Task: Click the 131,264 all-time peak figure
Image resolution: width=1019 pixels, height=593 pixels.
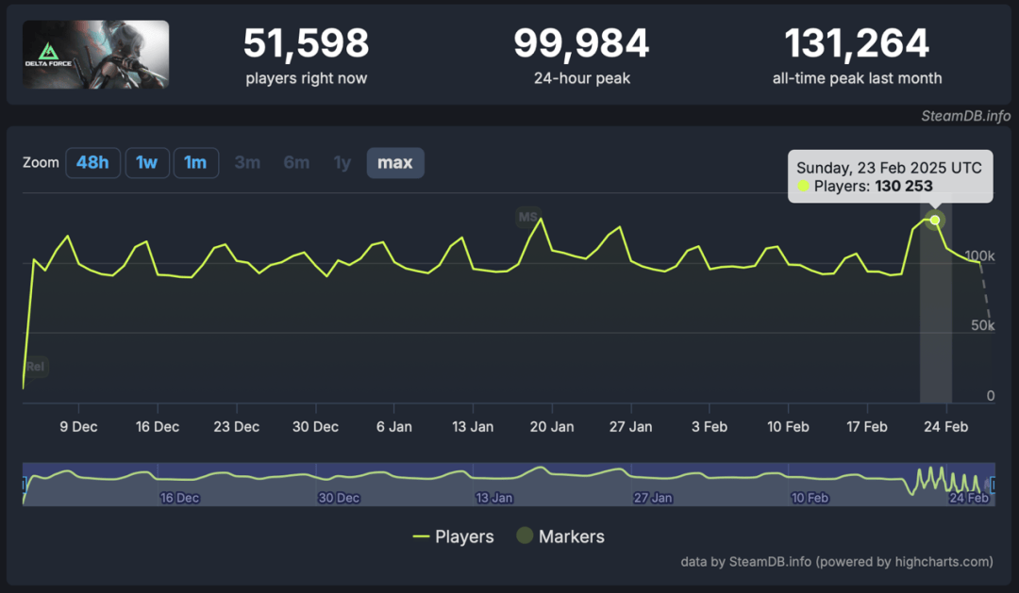Action: point(857,42)
